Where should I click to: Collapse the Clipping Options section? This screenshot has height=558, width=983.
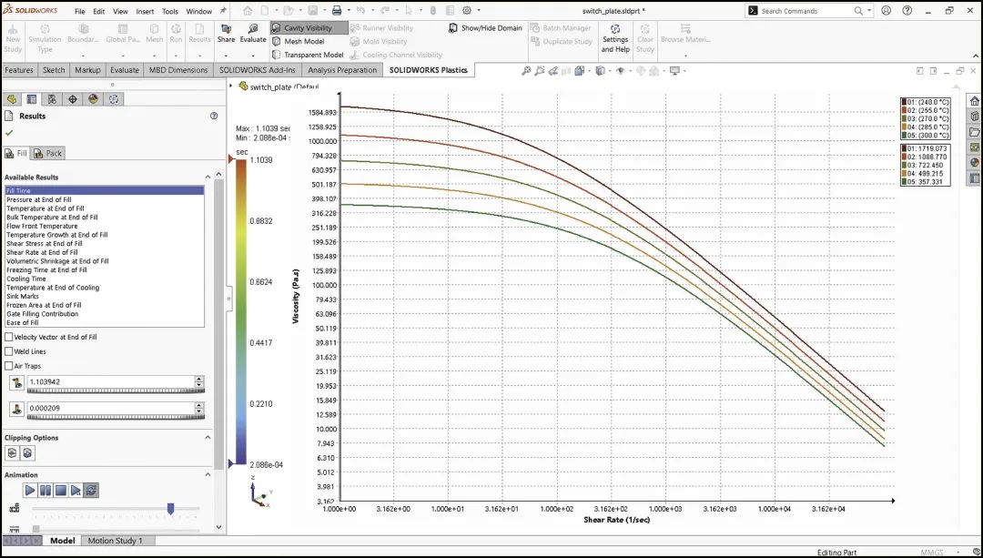tap(207, 438)
